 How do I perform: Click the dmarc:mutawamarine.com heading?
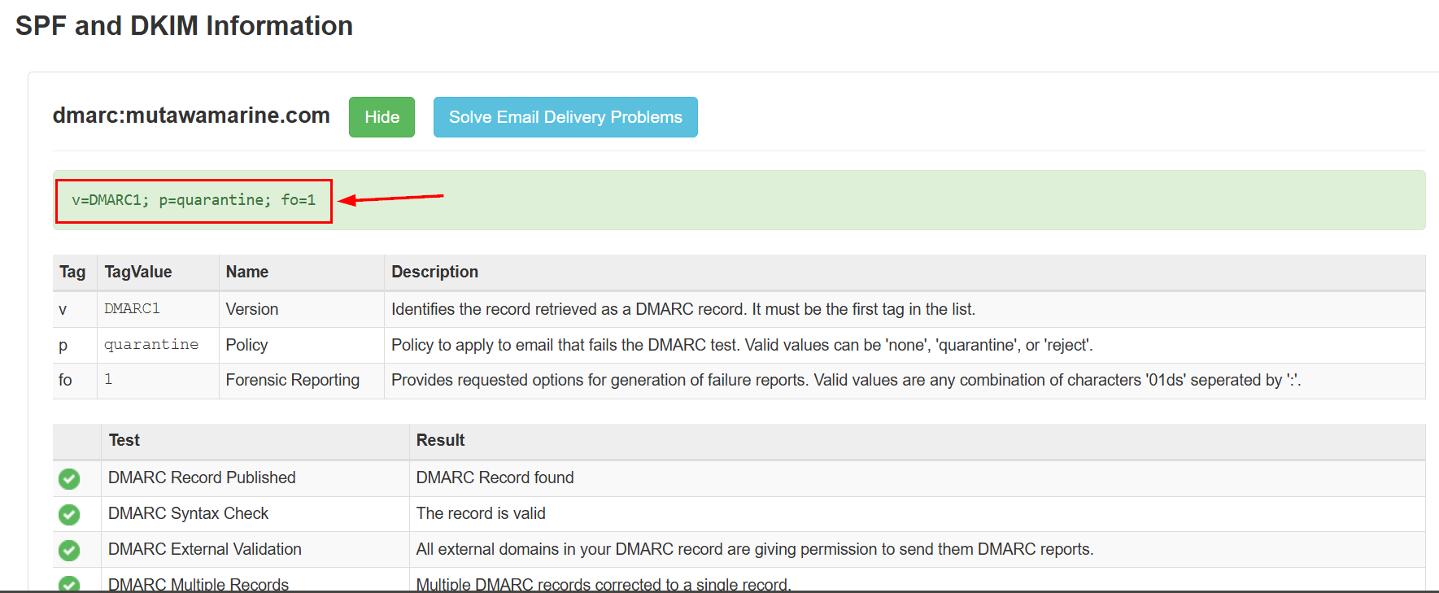point(191,116)
